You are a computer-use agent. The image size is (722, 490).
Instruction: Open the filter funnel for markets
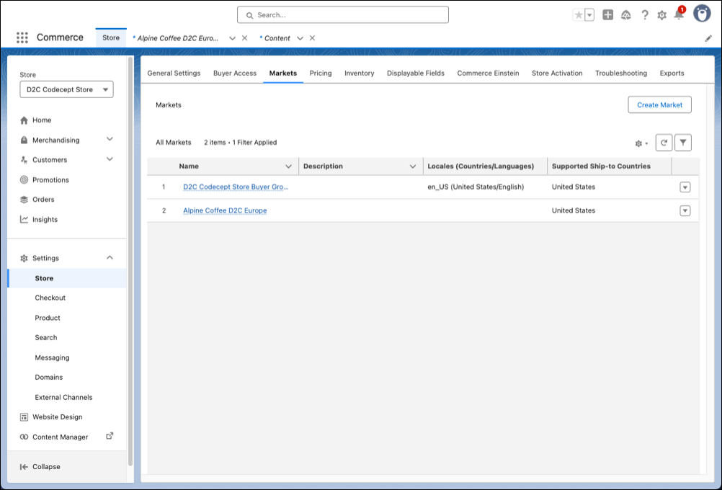(683, 143)
